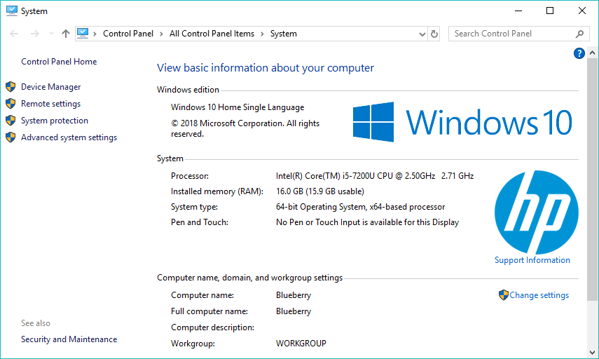Click the Change settings link
Viewport: 599px width, 359px height.
click(539, 295)
